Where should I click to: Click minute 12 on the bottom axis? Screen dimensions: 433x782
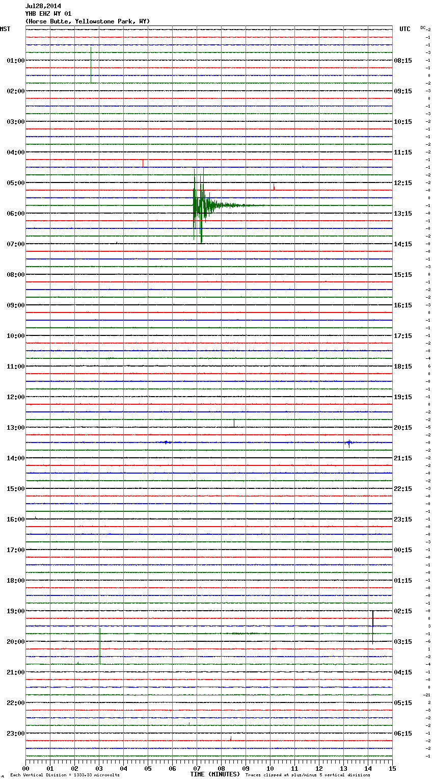319,769
